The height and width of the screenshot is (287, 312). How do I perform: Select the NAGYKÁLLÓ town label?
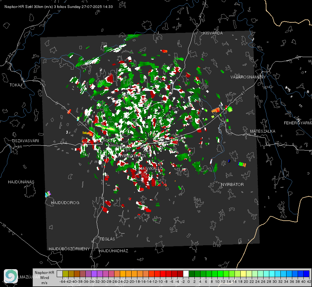(151, 169)
